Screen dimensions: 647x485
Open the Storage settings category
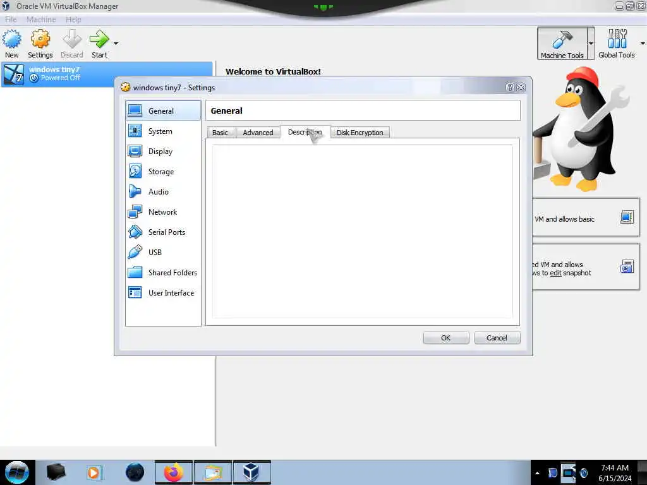coord(164,172)
